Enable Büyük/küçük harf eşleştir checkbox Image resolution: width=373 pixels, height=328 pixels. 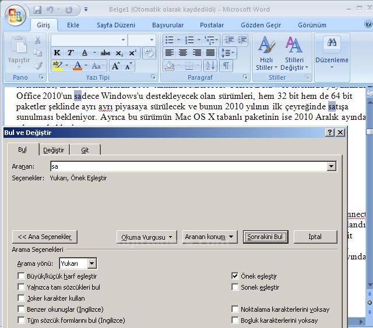coord(21,276)
